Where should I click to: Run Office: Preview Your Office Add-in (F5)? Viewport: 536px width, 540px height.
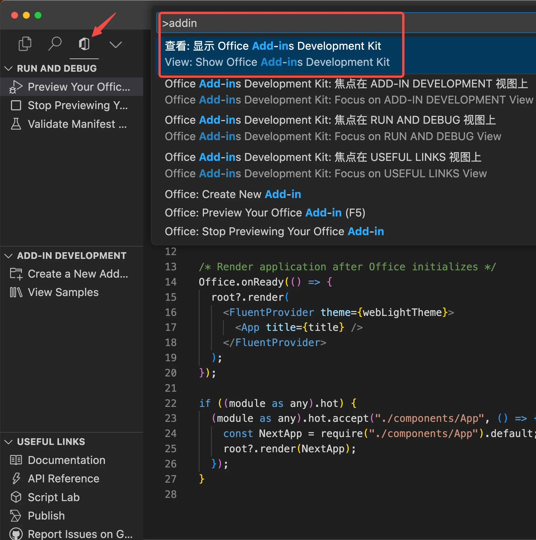pyautogui.click(x=265, y=213)
